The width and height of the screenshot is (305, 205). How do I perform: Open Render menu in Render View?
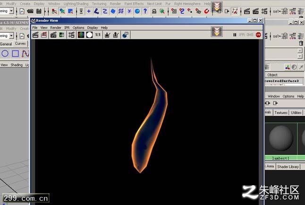pos(56,28)
